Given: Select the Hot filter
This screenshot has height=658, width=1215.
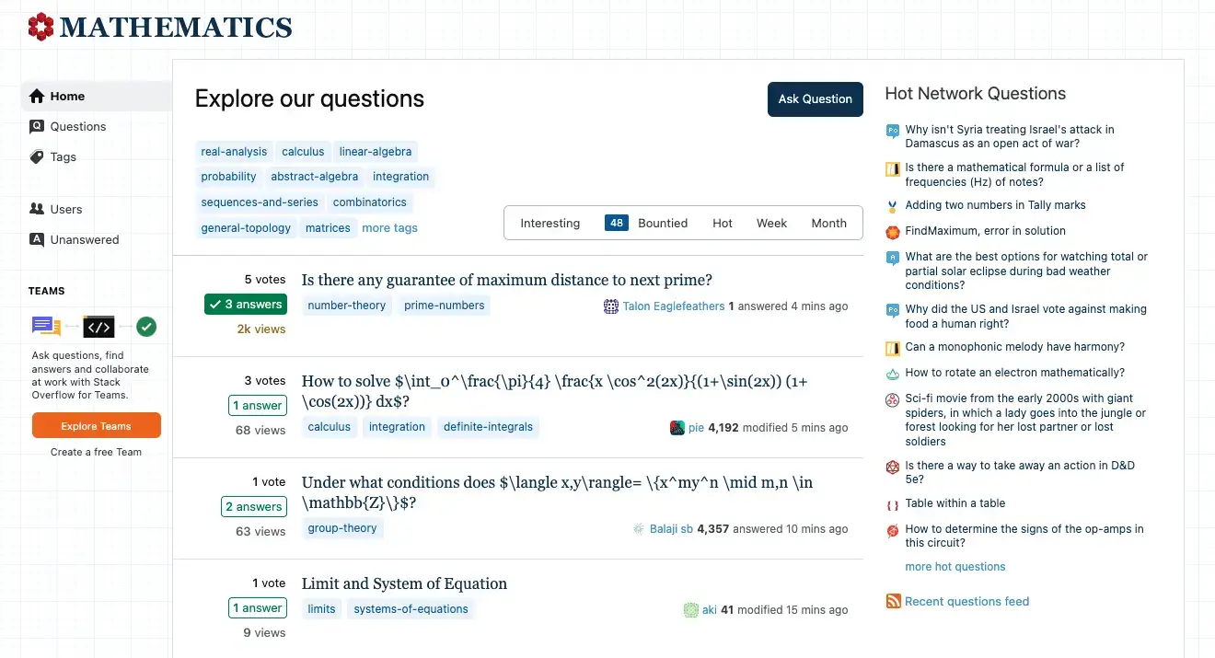Looking at the screenshot, I should pyautogui.click(x=723, y=223).
